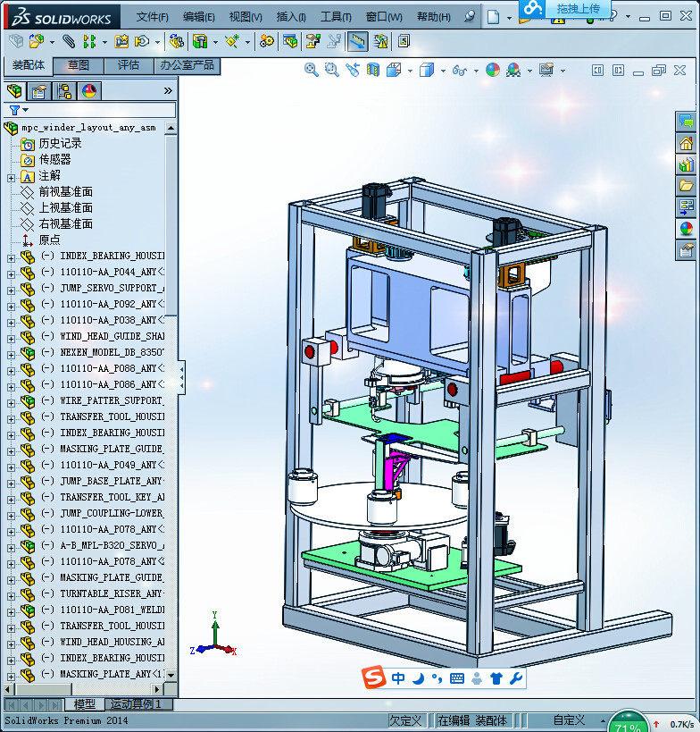The width and height of the screenshot is (700, 732).
Task: Click the Exploded View icon
Action: tap(313, 41)
